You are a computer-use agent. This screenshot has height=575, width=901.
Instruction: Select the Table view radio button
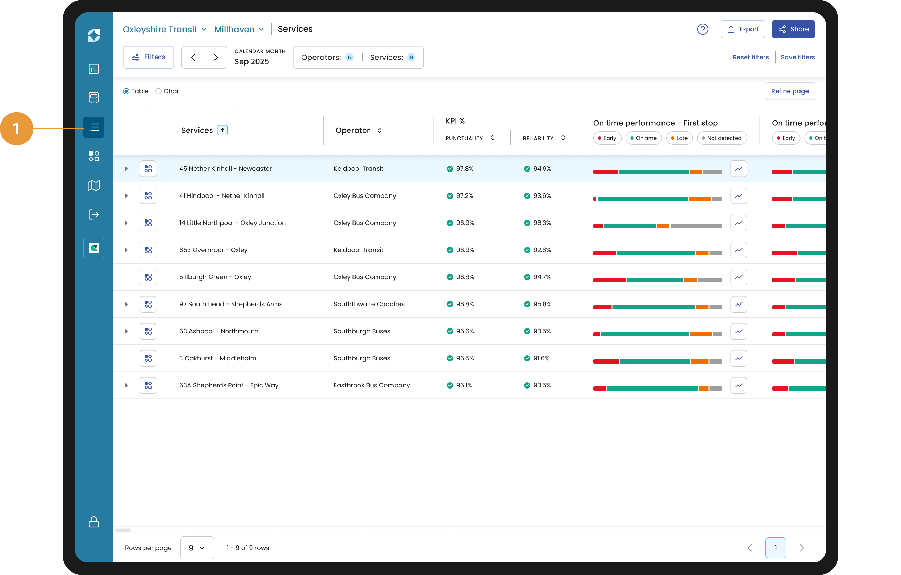point(127,91)
